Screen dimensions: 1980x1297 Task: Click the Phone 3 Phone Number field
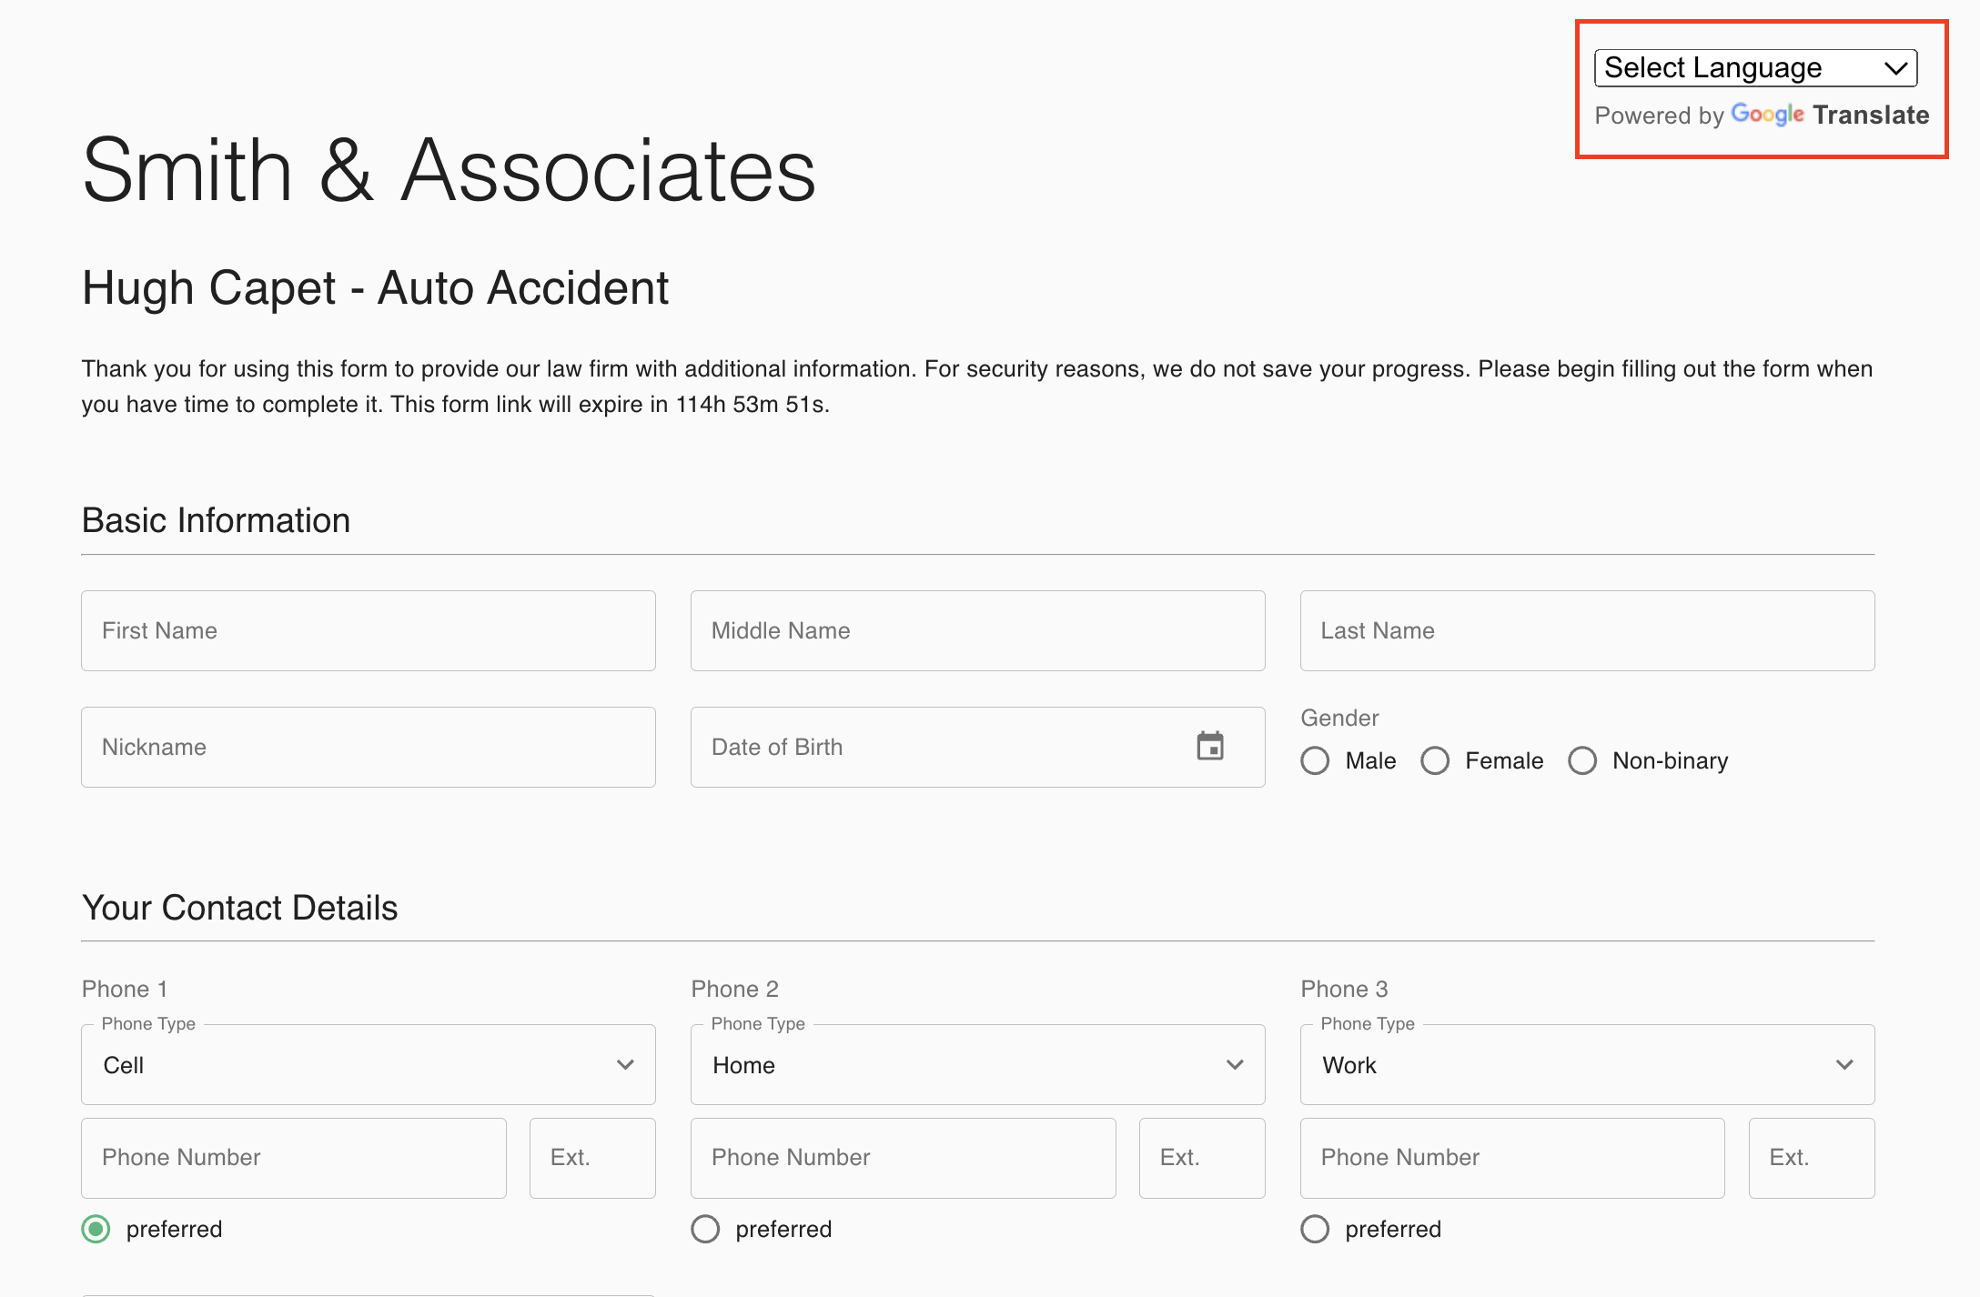pos(1511,1158)
